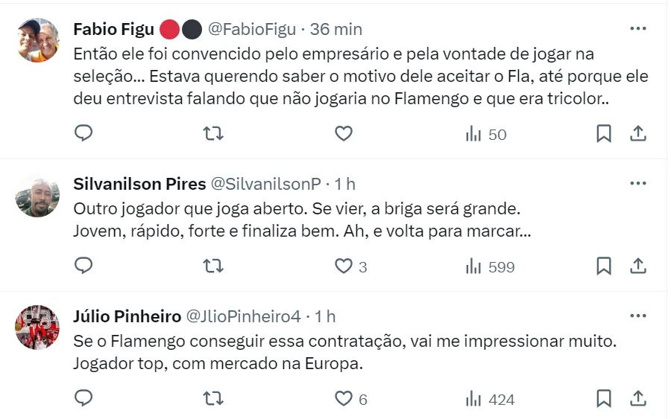Open Silvanilson Pires' profile picture
The image size is (671, 419).
[x=37, y=196]
